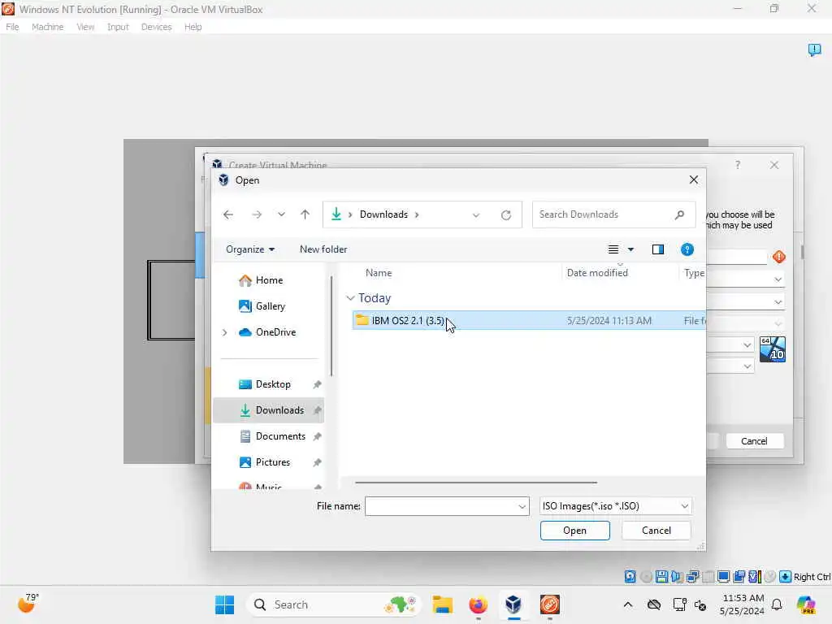This screenshot has width=832, height=624.
Task: Click the search magnifier in Search Downloads box
Action: coord(680,214)
